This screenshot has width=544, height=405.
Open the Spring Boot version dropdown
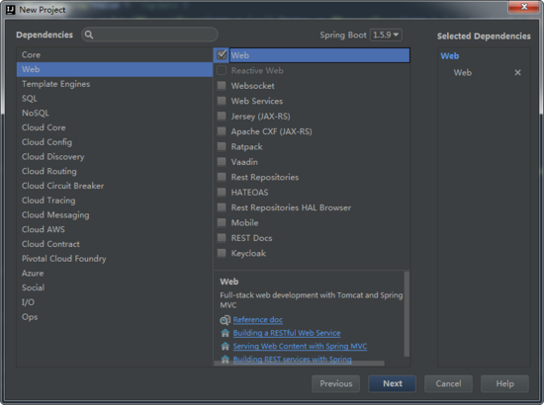(x=386, y=35)
